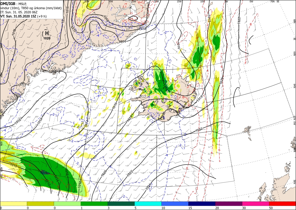Click the 15W longitude label
Screen dimensions: 296x210
coord(179,1)
